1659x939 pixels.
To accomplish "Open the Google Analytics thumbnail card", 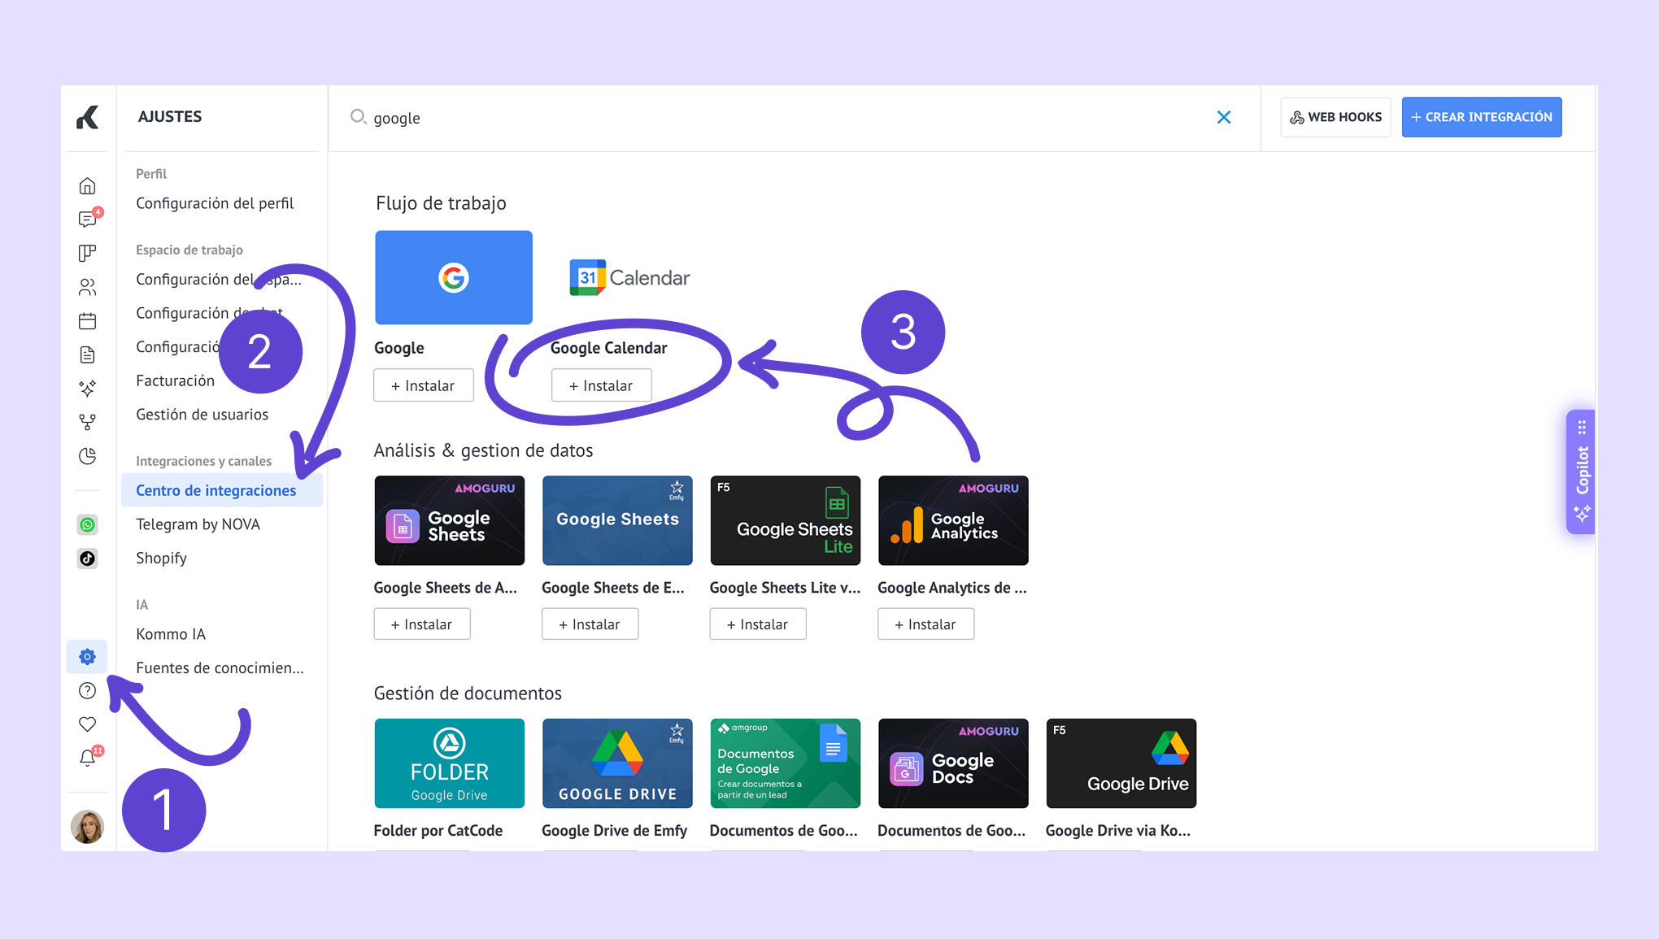I will click(x=953, y=520).
